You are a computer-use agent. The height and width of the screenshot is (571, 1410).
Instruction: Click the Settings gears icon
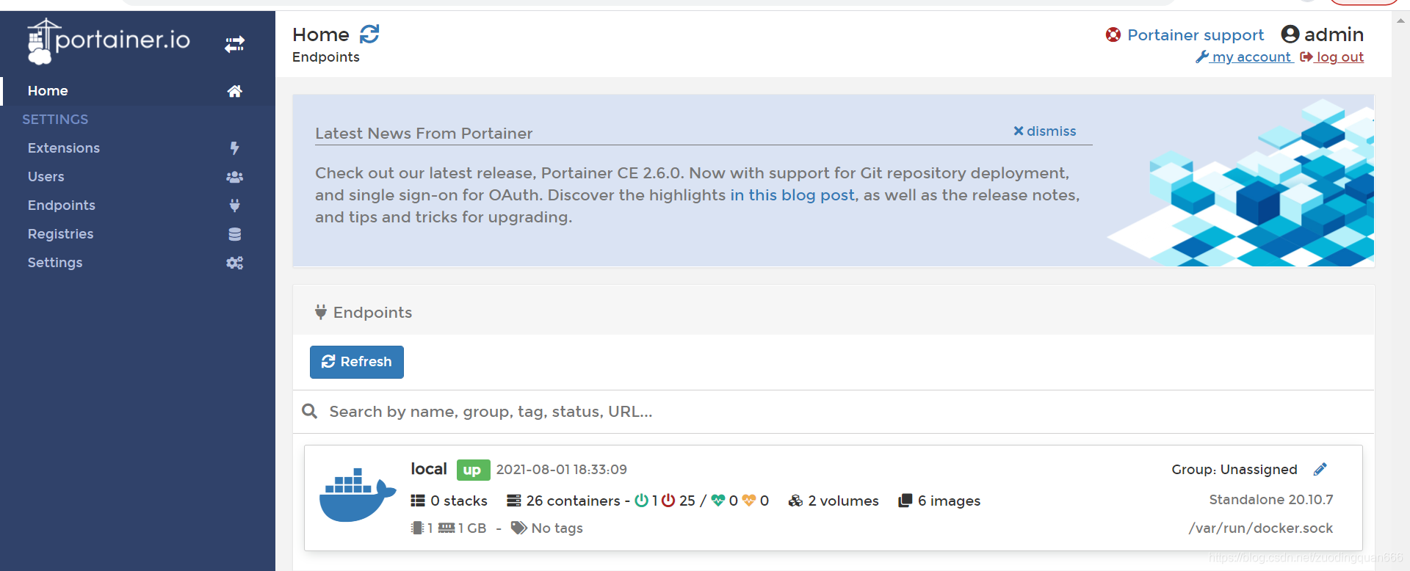(234, 263)
